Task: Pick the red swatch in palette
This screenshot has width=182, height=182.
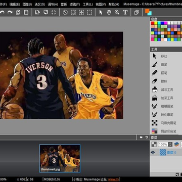Action: [153, 23]
